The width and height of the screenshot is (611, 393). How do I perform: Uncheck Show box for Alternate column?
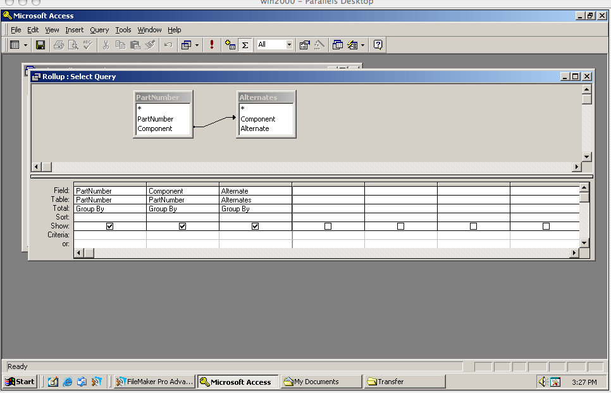(x=256, y=226)
